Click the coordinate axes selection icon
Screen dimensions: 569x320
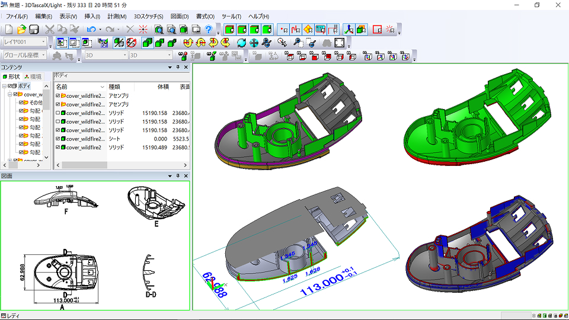349,29
